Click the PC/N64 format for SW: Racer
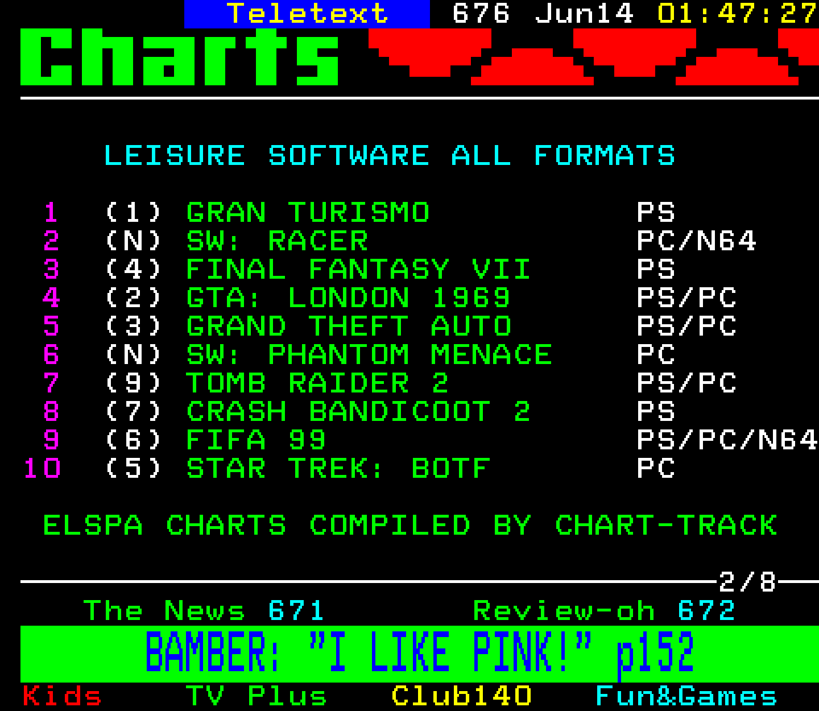Image resolution: width=819 pixels, height=711 pixels. (x=697, y=241)
